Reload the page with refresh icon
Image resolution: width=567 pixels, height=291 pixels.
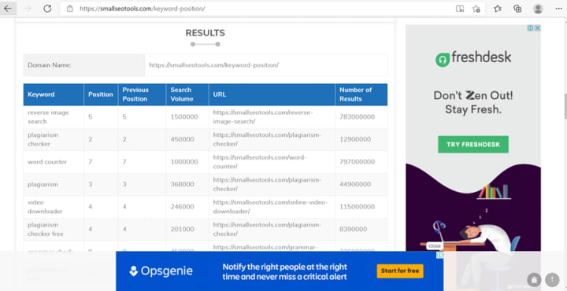tap(47, 9)
